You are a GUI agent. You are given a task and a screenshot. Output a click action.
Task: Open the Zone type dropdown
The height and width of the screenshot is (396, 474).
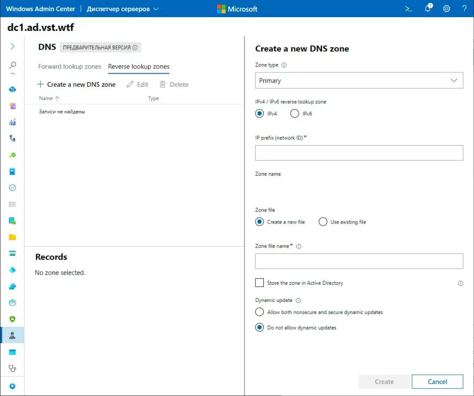[359, 81]
